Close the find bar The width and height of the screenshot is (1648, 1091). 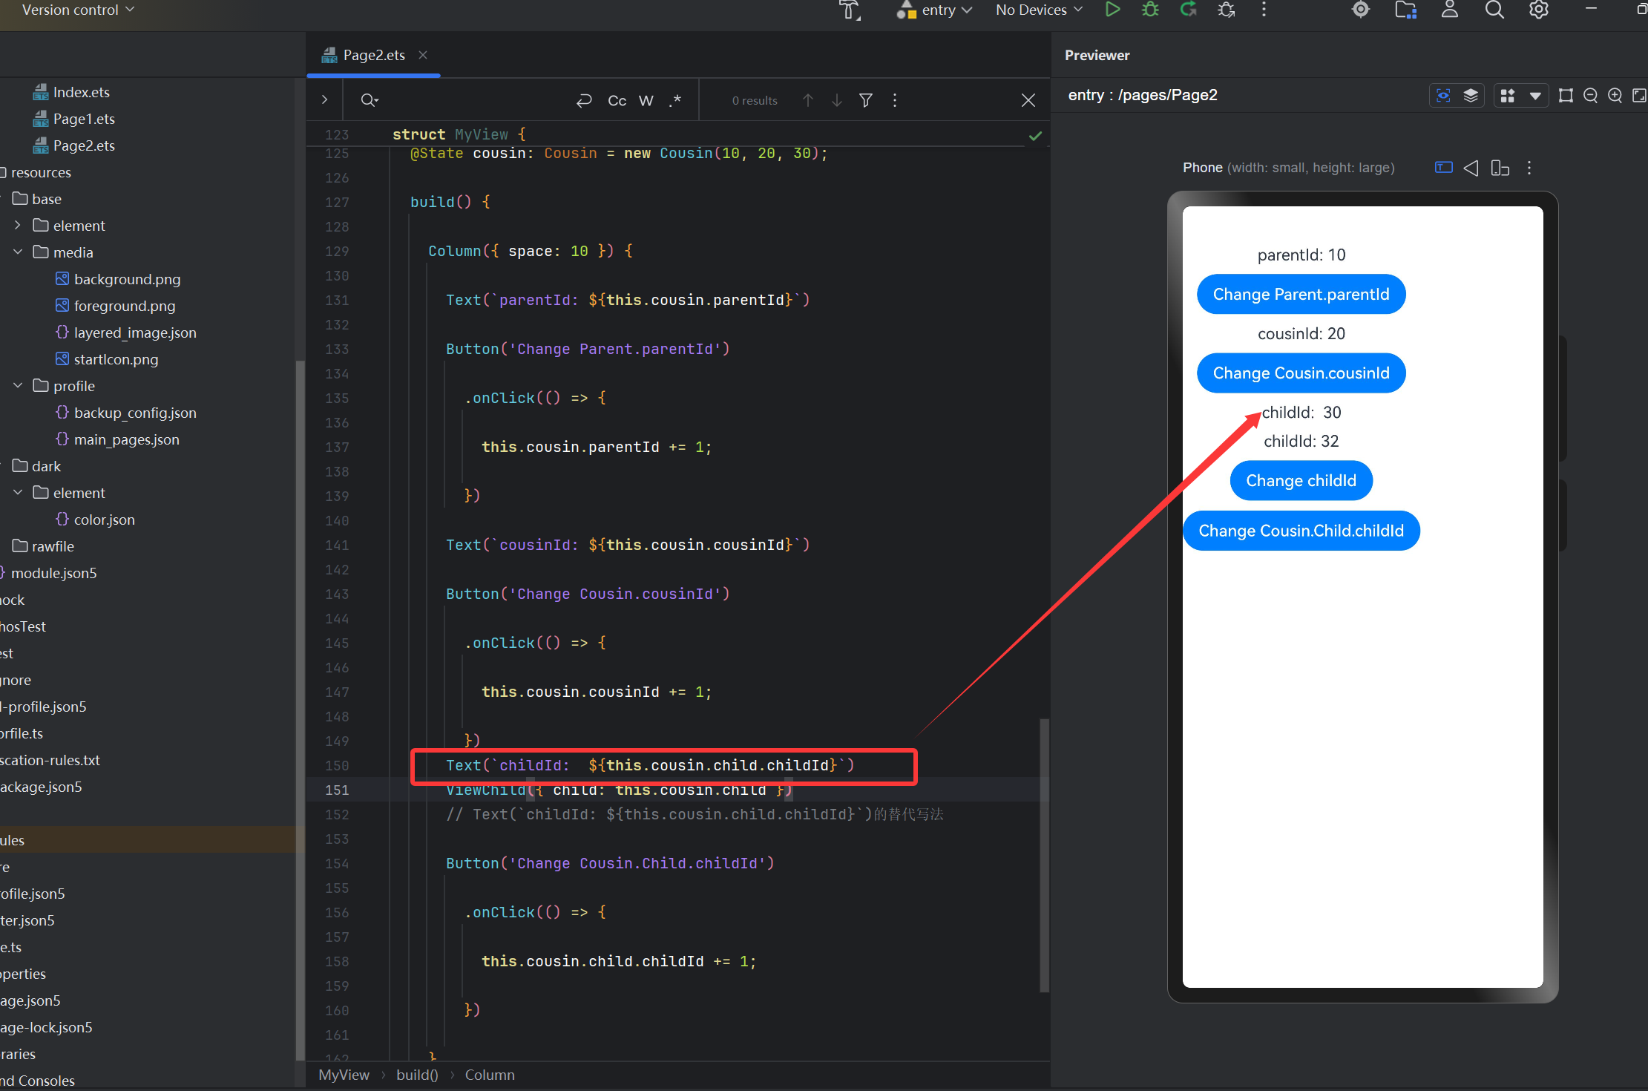coord(1028,100)
